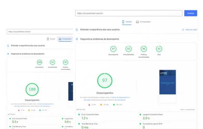Viewport: 203px width, 129px height.
Task: Click the 92 SEO score gauge
Action: point(159,49)
